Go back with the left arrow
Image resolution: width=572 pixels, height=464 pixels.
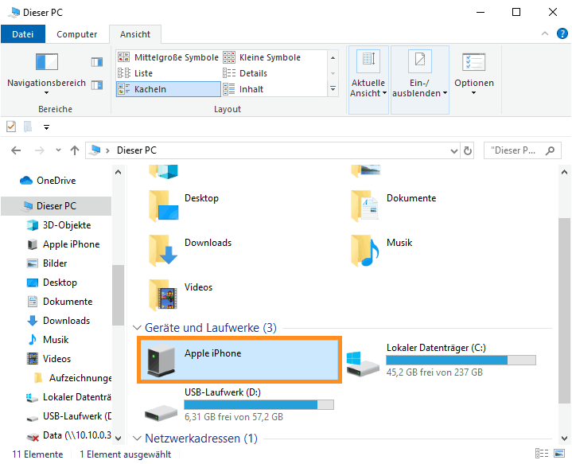point(16,150)
